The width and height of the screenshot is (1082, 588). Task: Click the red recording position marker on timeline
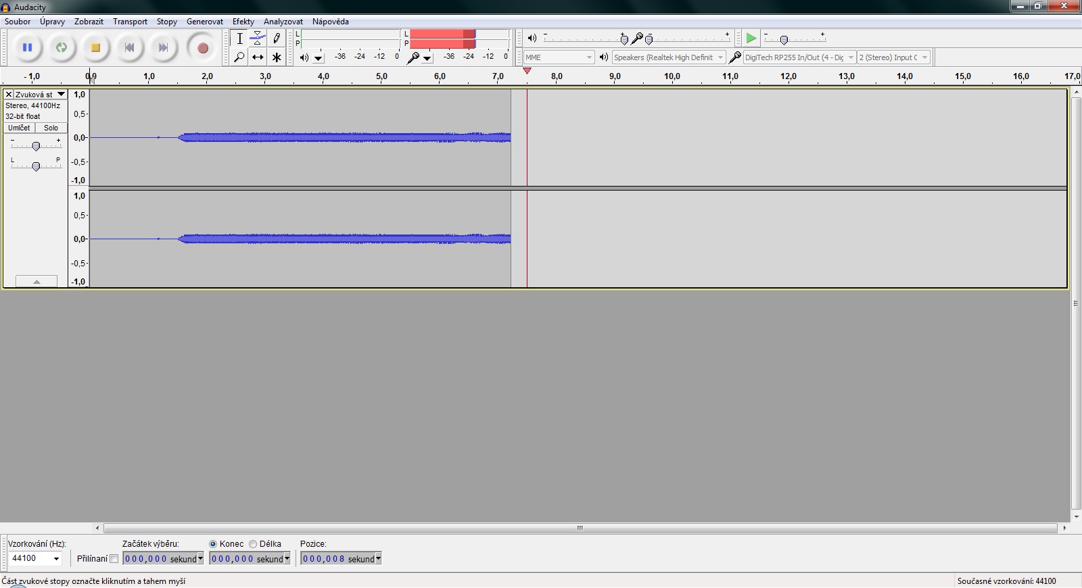(x=527, y=71)
